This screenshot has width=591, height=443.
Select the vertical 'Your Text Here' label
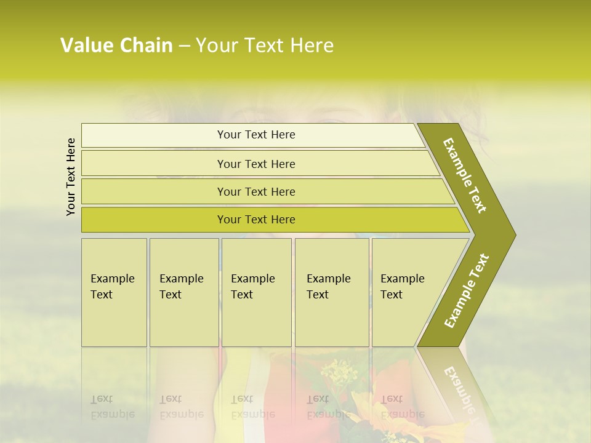pyautogui.click(x=71, y=177)
